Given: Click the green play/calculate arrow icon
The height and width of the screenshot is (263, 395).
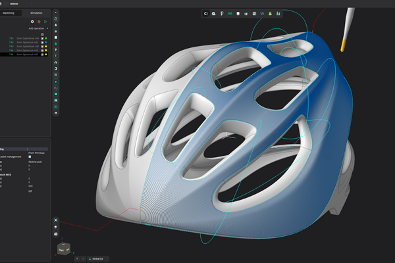Looking at the screenshot, I should [x=46, y=22].
